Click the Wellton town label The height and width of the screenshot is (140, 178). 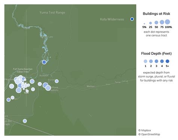(91, 86)
